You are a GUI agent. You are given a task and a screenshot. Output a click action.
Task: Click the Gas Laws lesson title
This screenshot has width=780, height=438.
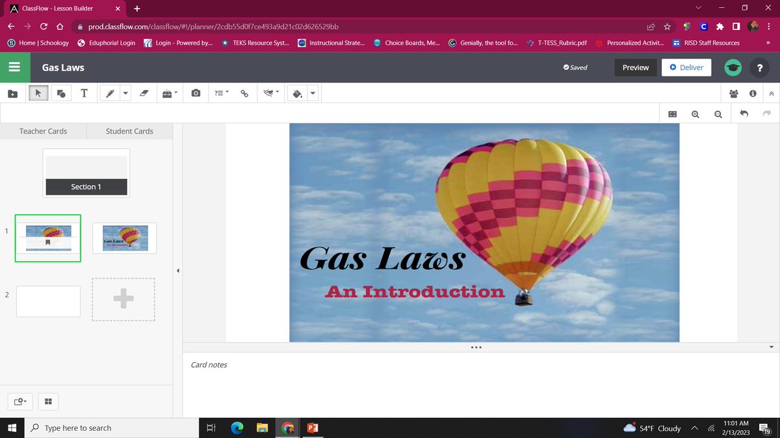[63, 67]
